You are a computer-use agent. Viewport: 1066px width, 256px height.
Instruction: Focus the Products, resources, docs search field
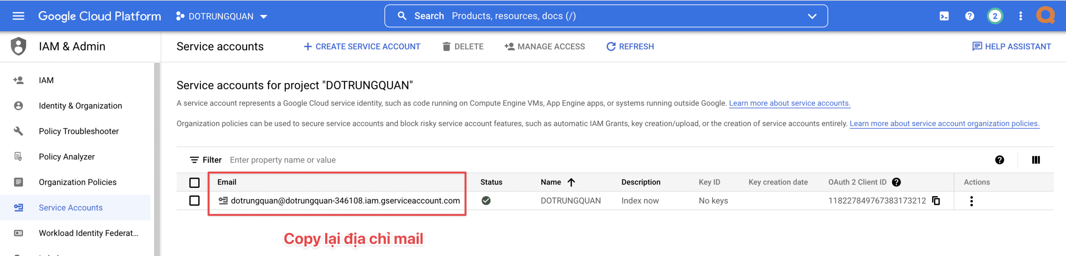point(606,16)
